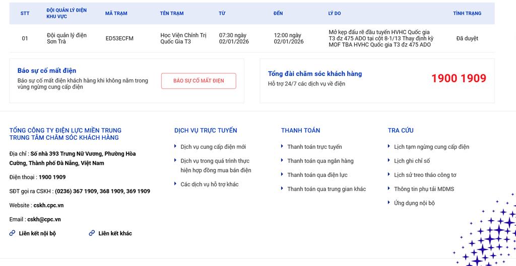
Task: Click the Tình trạng column header
Action: click(x=467, y=14)
